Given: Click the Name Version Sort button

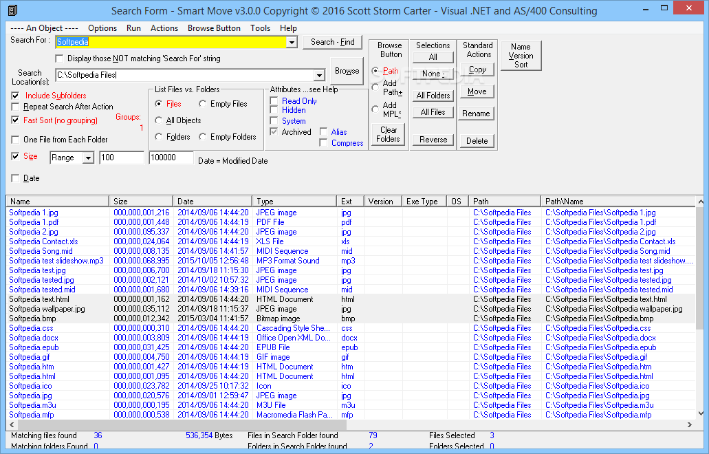Looking at the screenshot, I should point(521,56).
